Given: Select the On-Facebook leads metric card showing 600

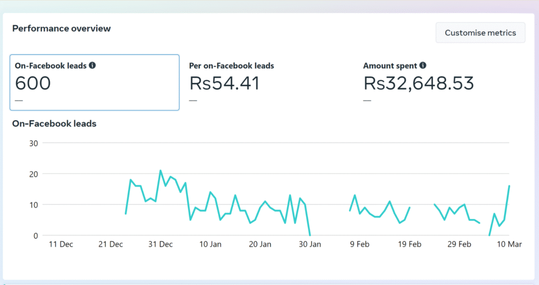Looking at the screenshot, I should [95, 82].
